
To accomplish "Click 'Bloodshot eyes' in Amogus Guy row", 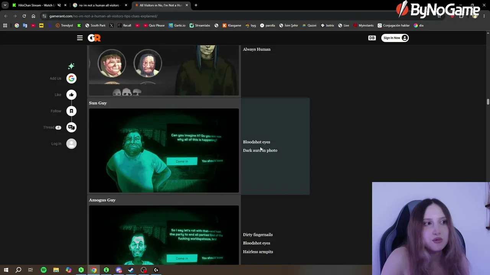I will coord(256,243).
